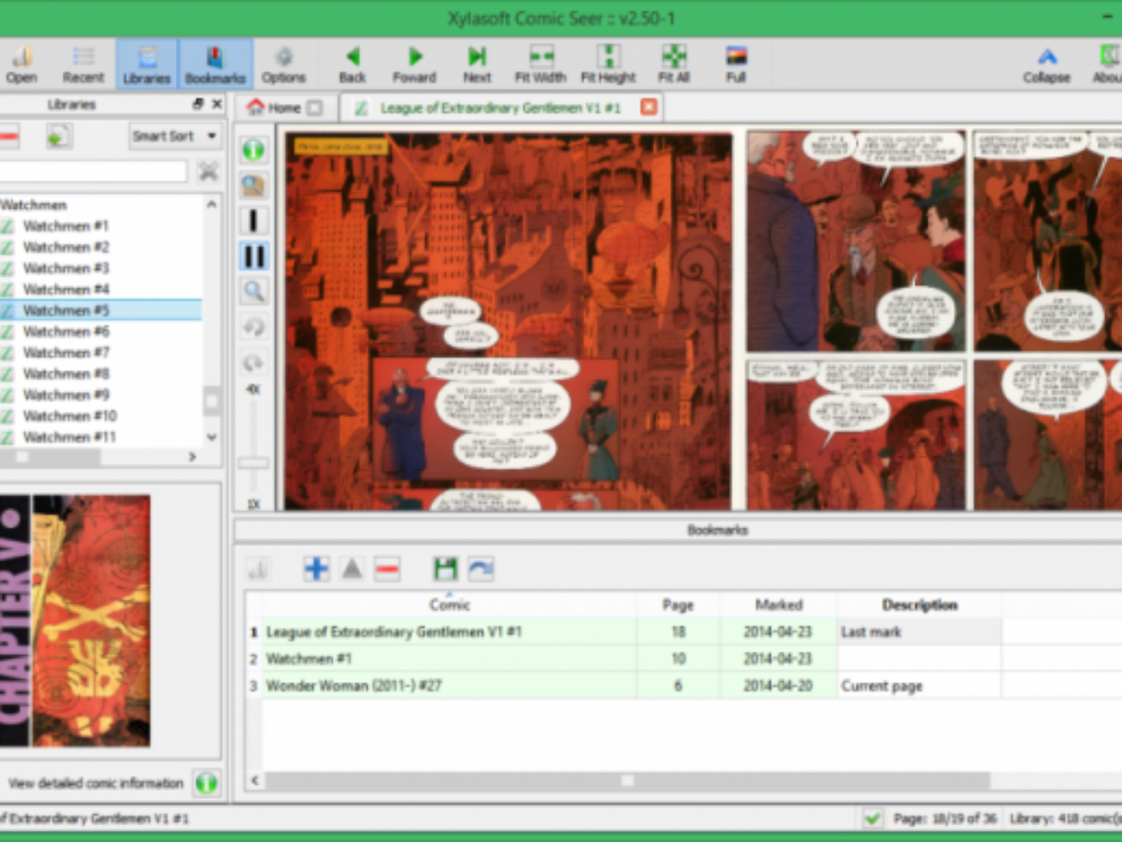Select Watchmen #8 in library list
Image resolution: width=1122 pixels, height=842 pixels.
66,373
